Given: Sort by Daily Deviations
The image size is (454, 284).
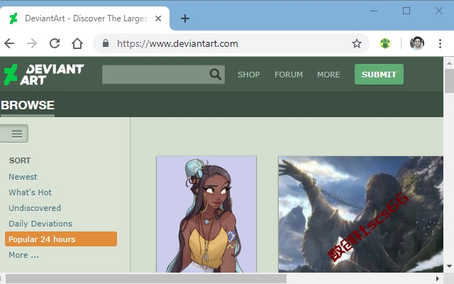Looking at the screenshot, I should (x=40, y=224).
